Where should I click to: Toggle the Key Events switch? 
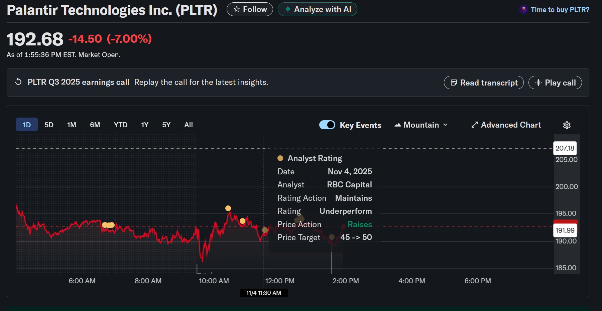tap(327, 125)
